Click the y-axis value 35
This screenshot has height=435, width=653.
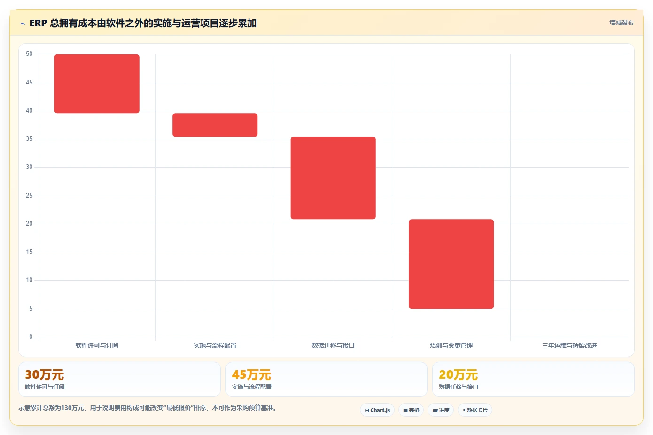click(29, 139)
